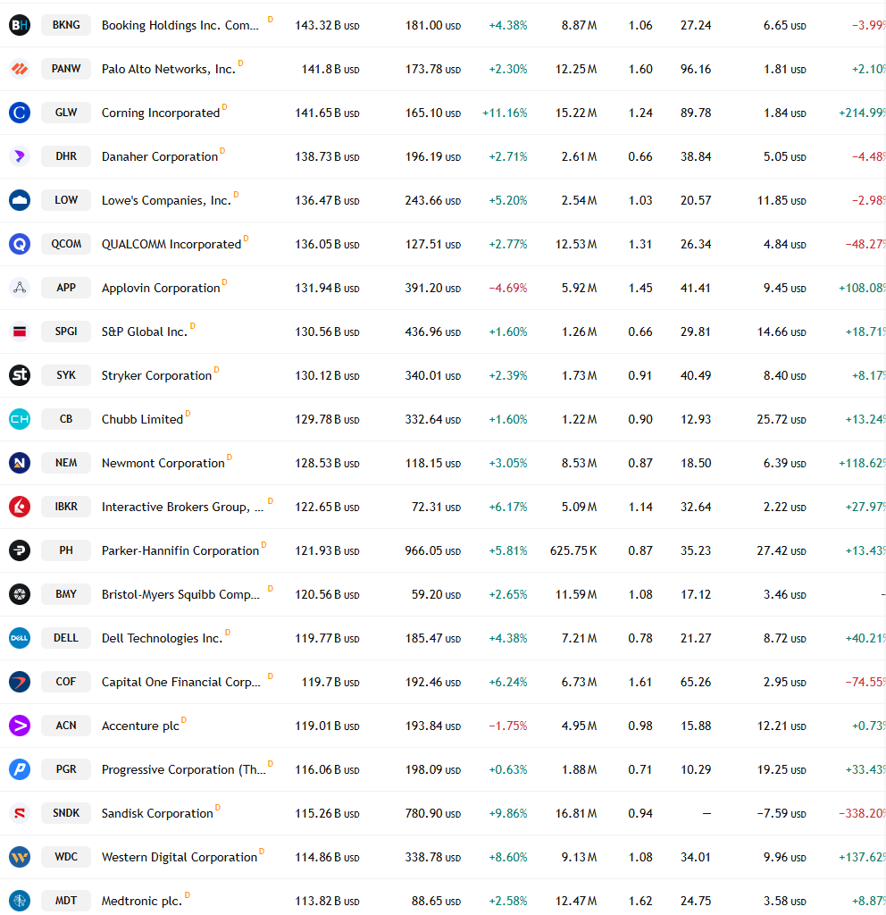Open Chubb Limited company link

click(142, 419)
